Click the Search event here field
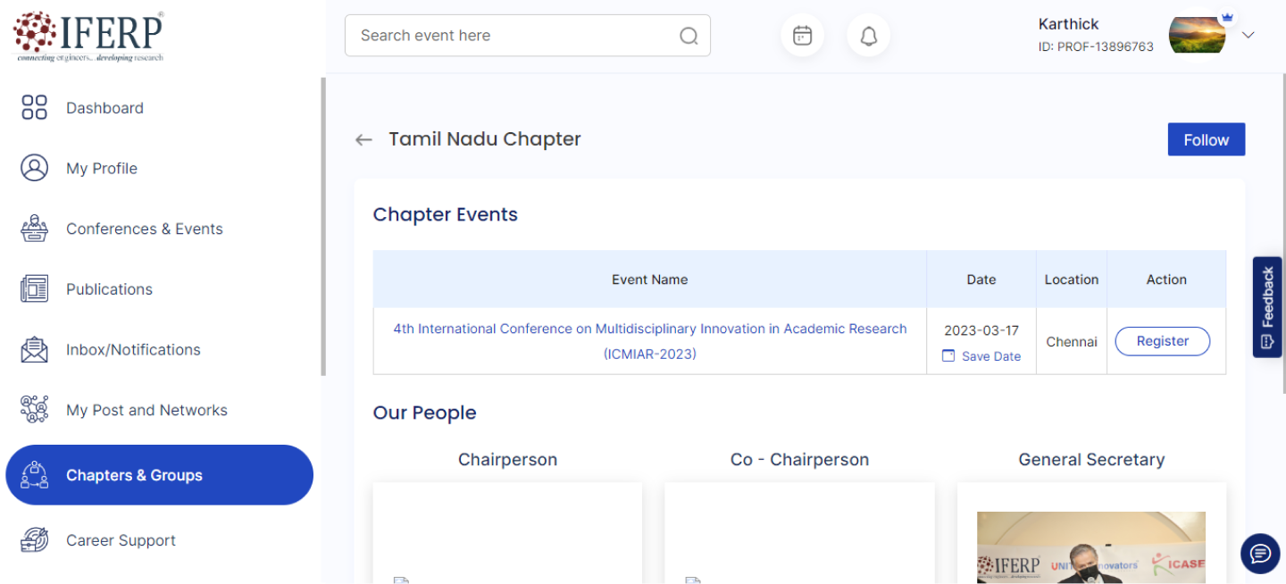 (514, 36)
